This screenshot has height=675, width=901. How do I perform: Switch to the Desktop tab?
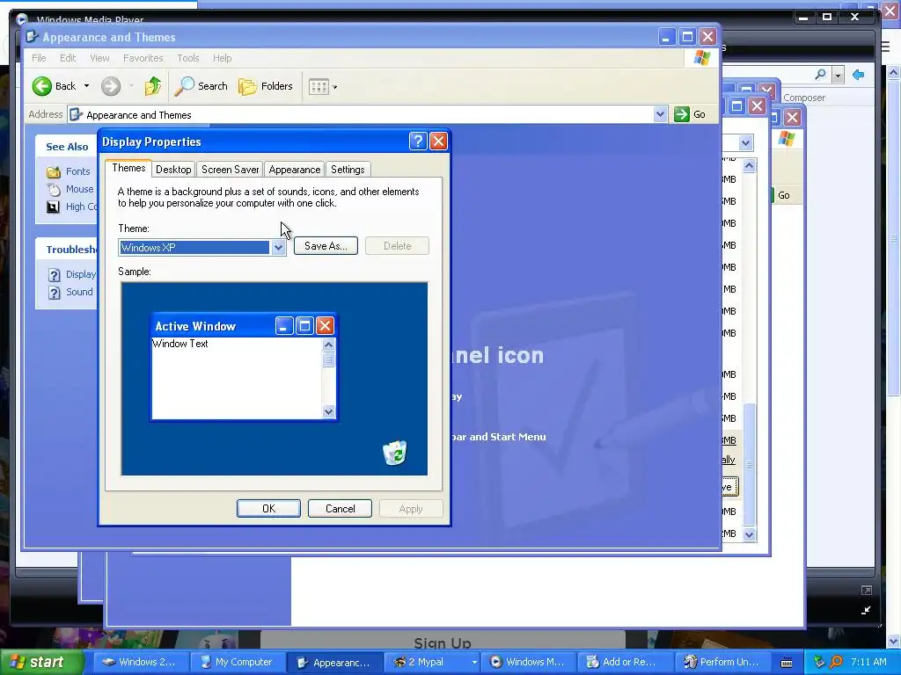[x=173, y=170]
